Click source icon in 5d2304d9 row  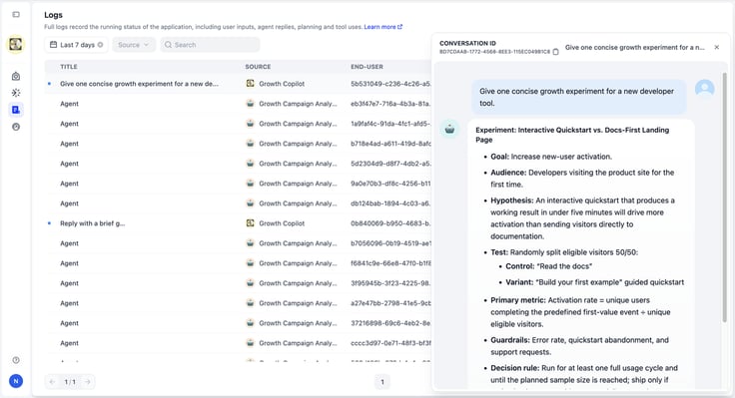[251, 164]
